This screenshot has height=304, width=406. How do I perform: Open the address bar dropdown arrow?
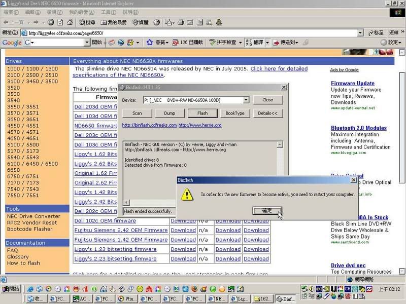(360, 33)
